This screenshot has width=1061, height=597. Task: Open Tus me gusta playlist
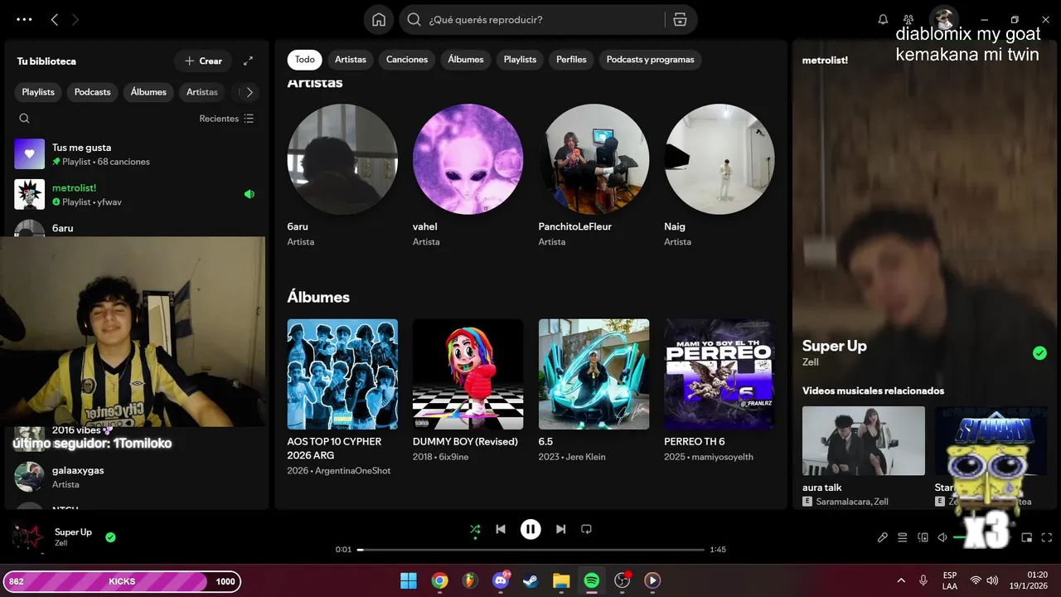click(135, 154)
